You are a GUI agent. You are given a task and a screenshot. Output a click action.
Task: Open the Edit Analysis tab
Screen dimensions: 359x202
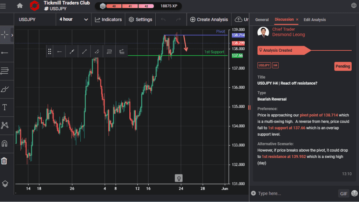(314, 20)
